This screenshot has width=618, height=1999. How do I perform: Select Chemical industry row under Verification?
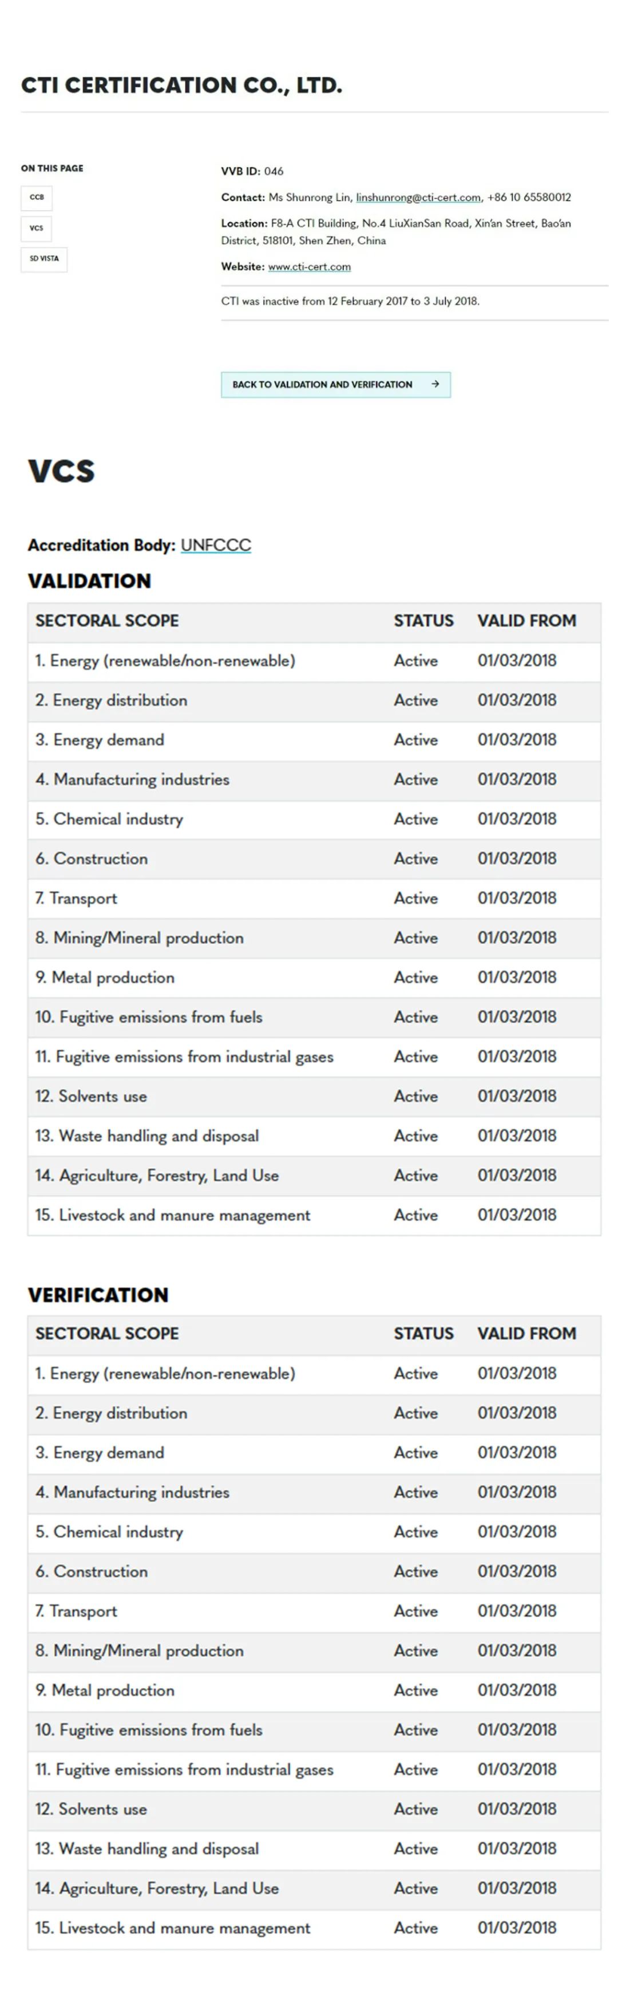(109, 1532)
